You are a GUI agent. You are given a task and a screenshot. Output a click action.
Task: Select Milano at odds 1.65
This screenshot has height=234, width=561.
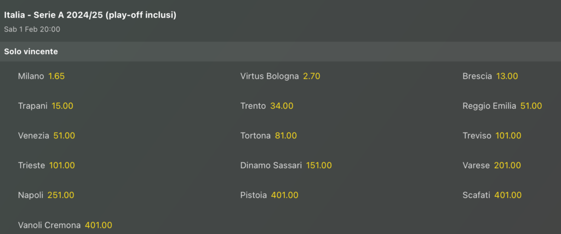point(56,77)
